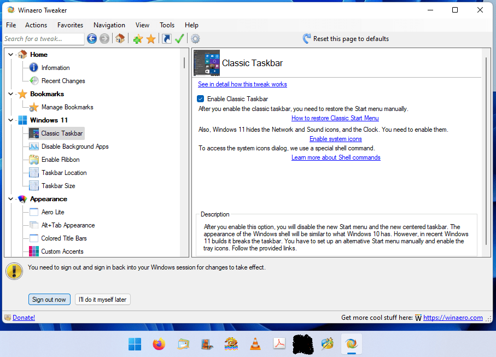Image resolution: width=496 pixels, height=357 pixels.
Task: Select Aero Lite in the tree
Action: [x=53, y=212]
